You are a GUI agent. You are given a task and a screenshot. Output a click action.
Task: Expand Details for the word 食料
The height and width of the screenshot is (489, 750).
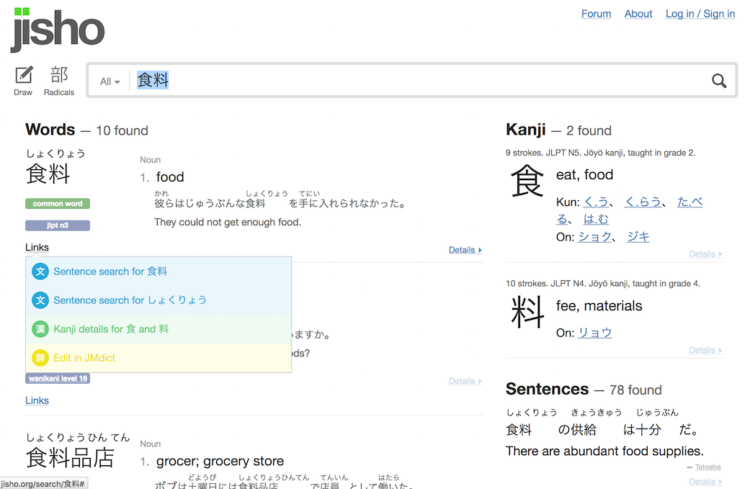coord(463,249)
